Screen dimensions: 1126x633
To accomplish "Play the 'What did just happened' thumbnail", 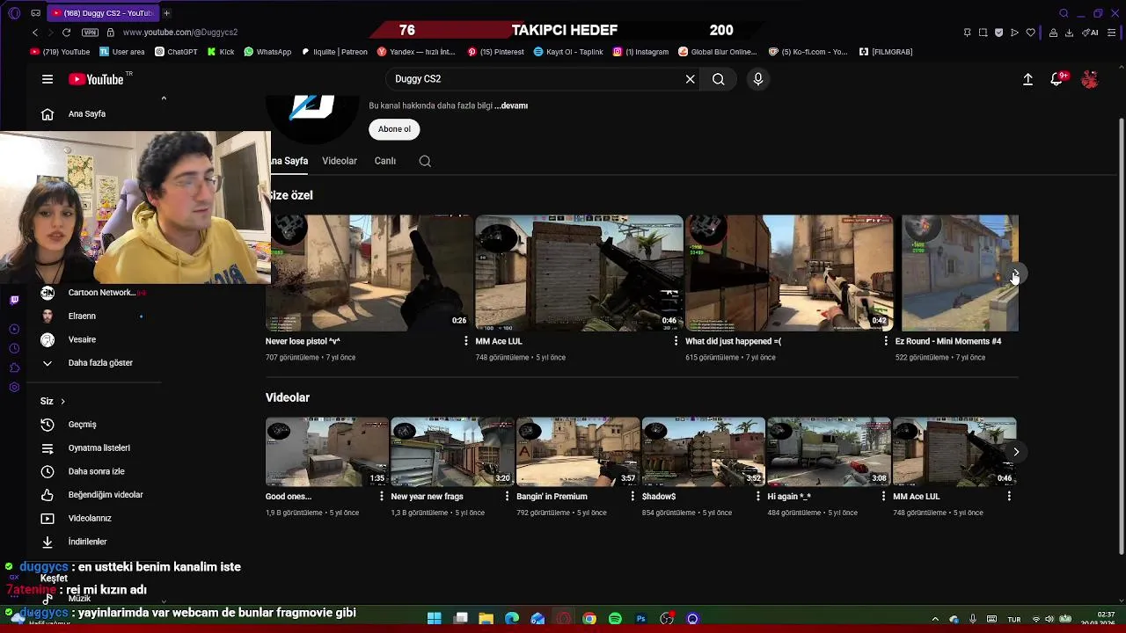I will tap(789, 273).
